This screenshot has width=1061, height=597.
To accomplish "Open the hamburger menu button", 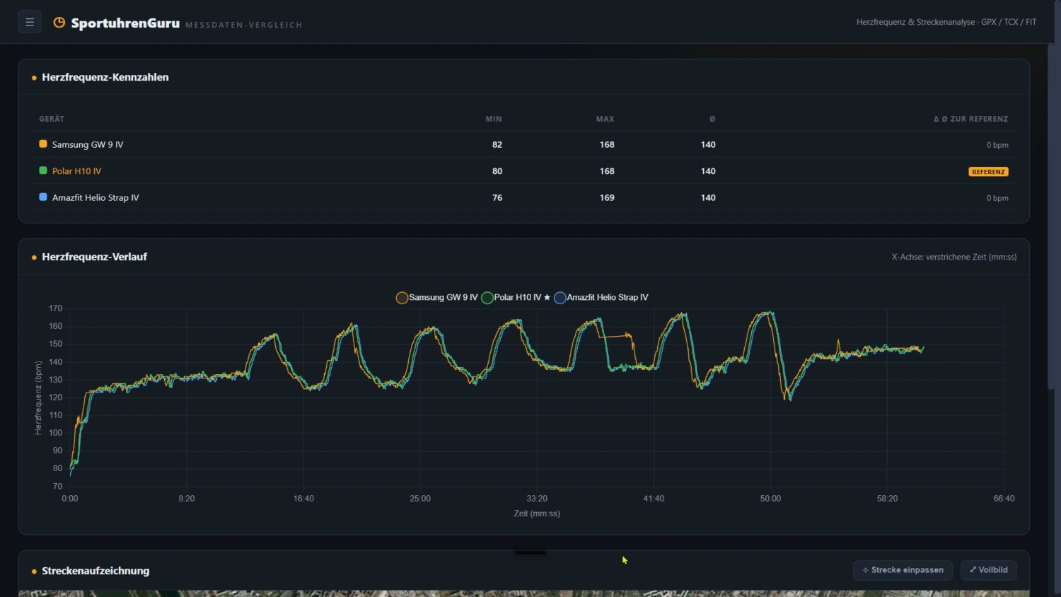I will pos(30,22).
